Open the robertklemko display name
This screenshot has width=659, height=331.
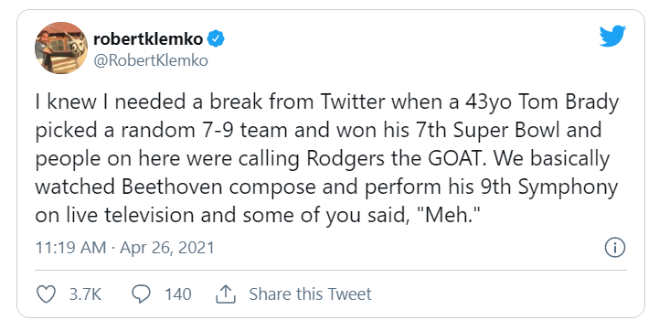pyautogui.click(x=148, y=39)
